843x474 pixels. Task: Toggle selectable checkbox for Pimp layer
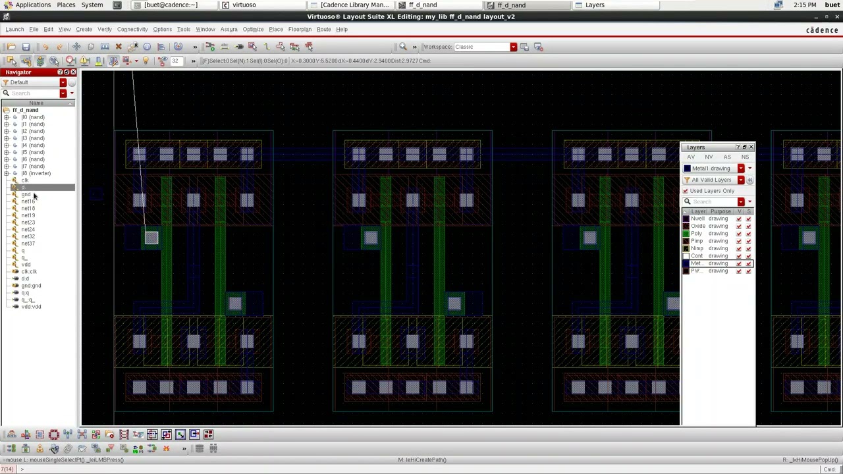748,241
